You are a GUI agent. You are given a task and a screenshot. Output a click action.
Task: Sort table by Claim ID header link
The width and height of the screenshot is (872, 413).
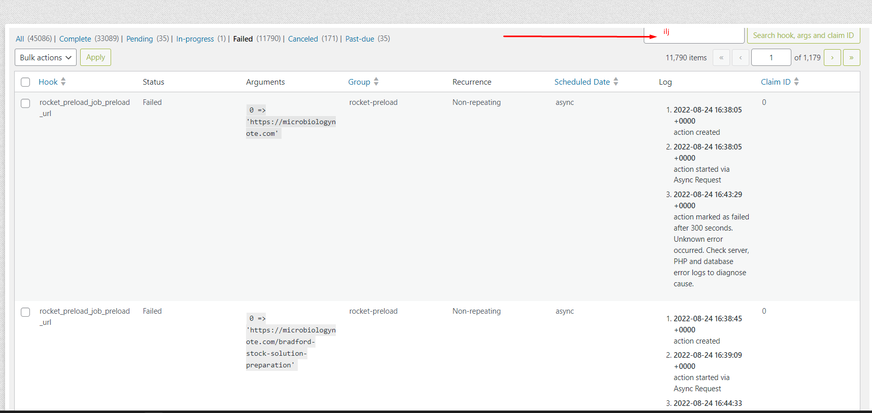(x=776, y=82)
